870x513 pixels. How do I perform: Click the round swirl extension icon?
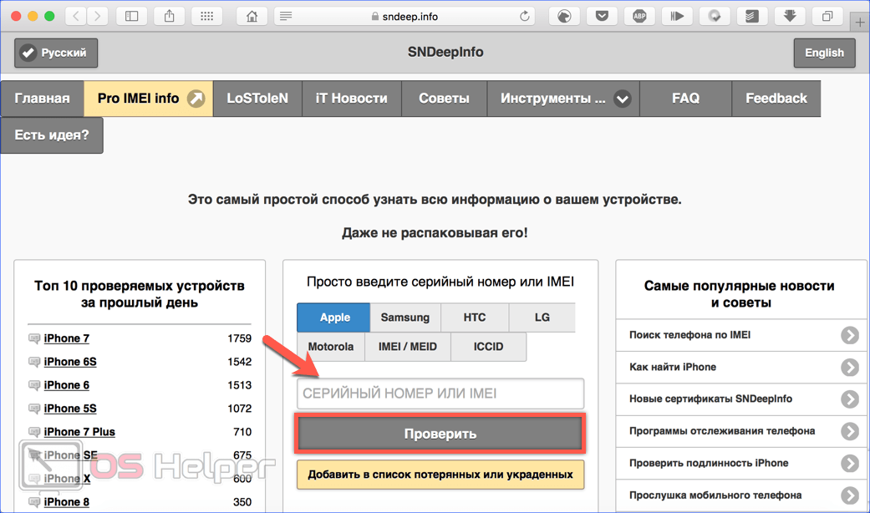pos(715,16)
